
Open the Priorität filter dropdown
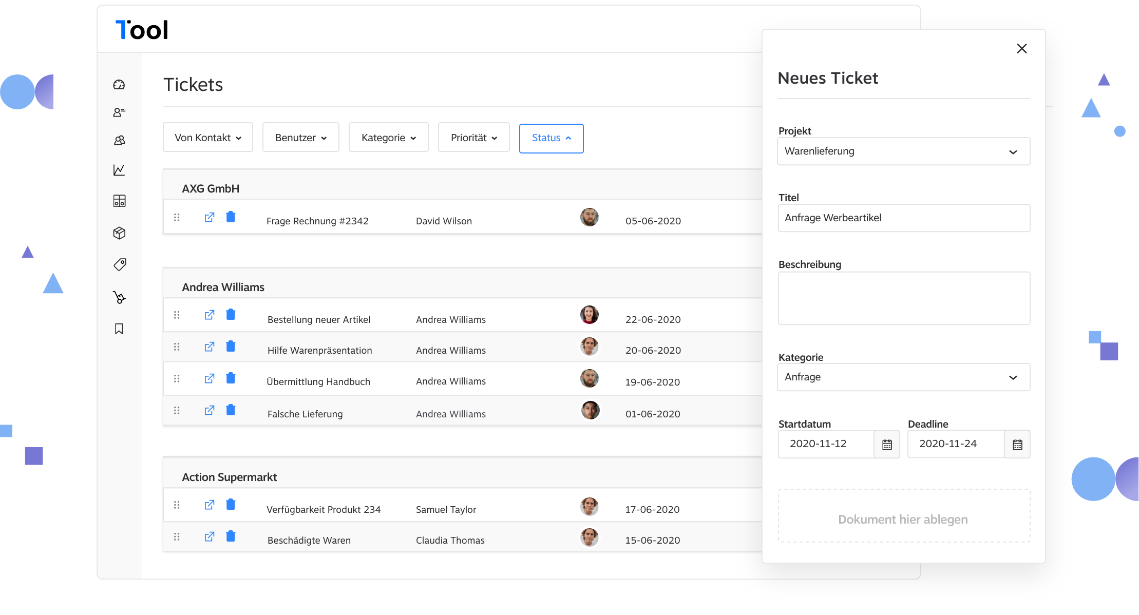473,138
